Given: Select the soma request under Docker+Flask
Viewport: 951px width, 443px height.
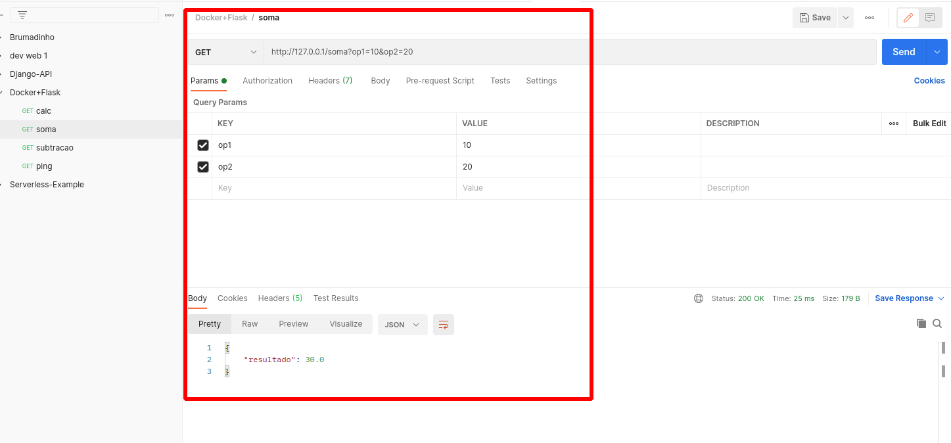Looking at the screenshot, I should tap(46, 129).
